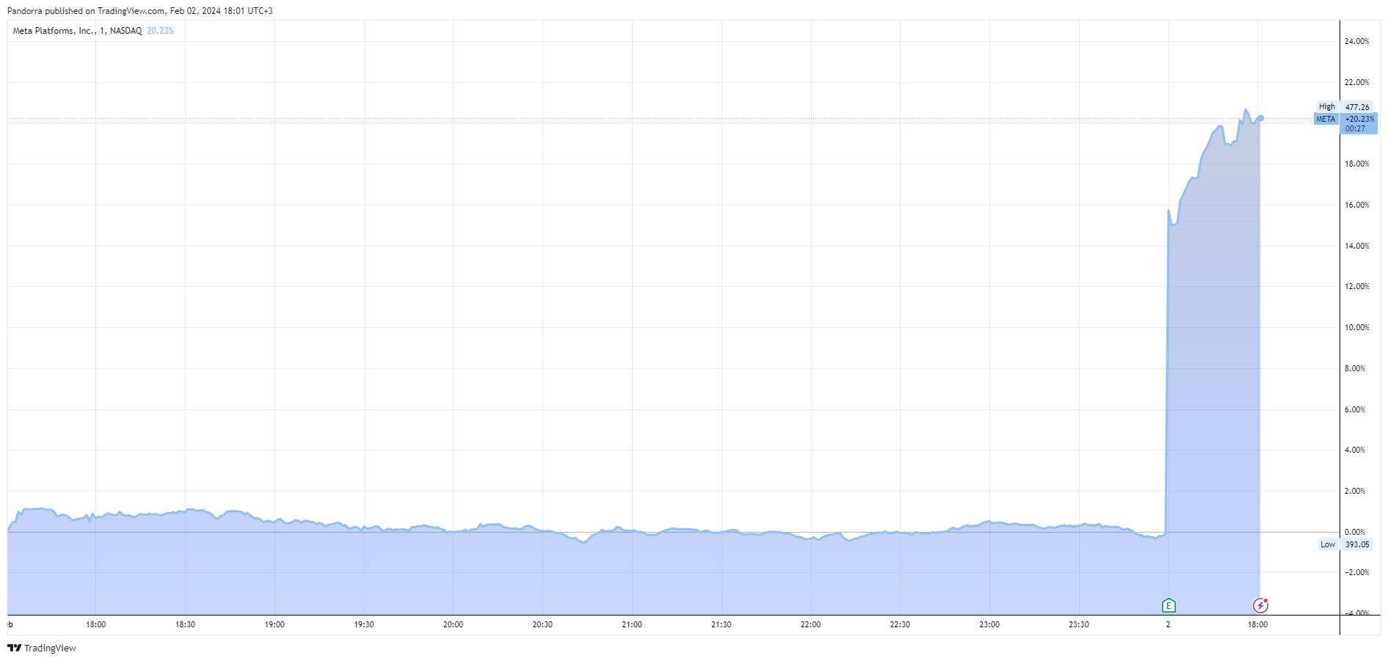Click the 18.00% scale label
The width and height of the screenshot is (1388, 661).
(x=1356, y=164)
